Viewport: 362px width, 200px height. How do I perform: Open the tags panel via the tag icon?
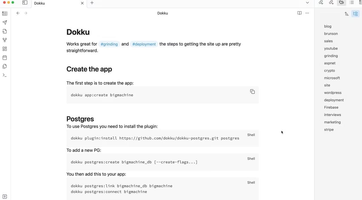(341, 3)
